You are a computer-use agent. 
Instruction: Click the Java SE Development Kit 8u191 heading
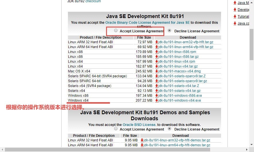(145, 16)
